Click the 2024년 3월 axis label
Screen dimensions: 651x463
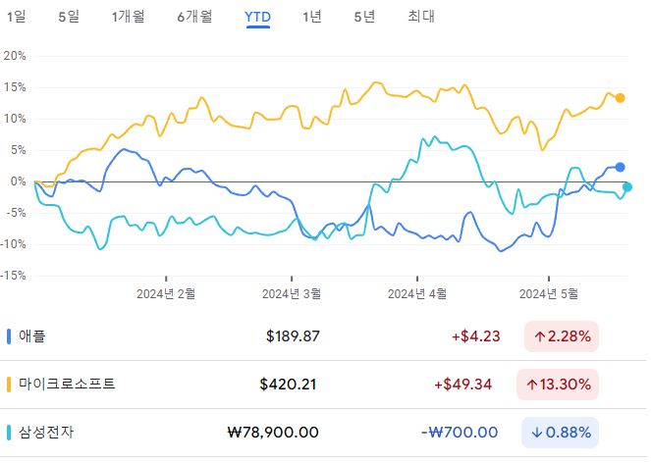[292, 294]
